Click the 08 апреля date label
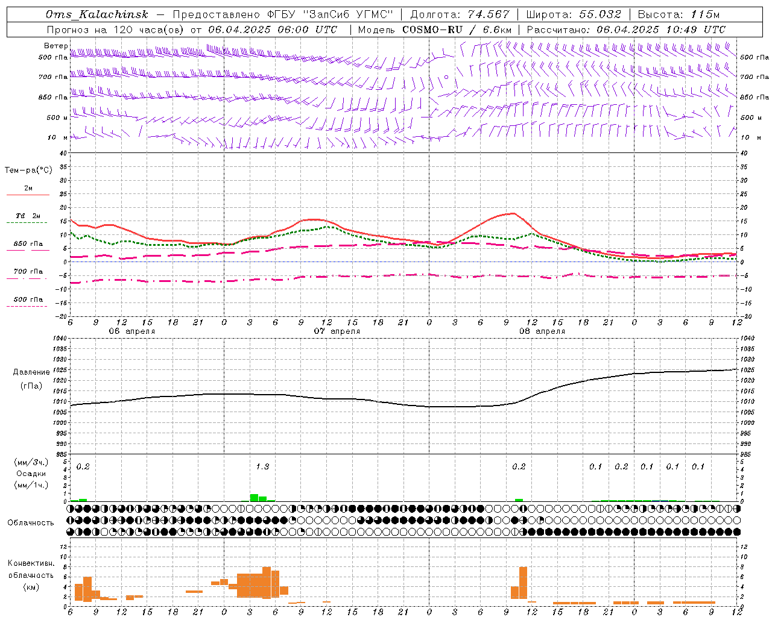Screen dimensions: 772x617 pyautogui.click(x=542, y=331)
